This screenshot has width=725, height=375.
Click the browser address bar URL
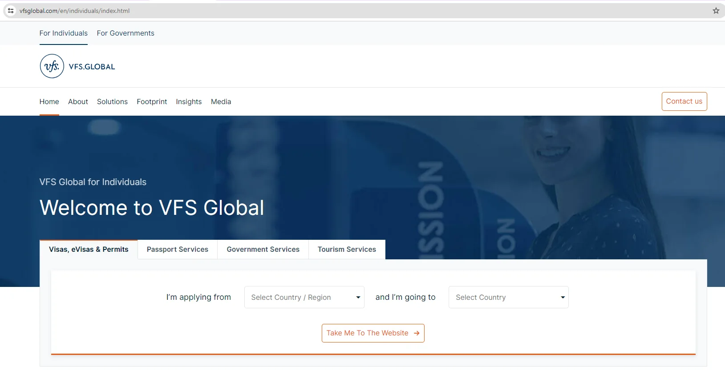tap(74, 11)
